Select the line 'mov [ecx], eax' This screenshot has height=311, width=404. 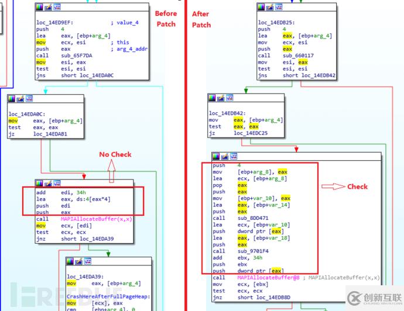(95, 303)
